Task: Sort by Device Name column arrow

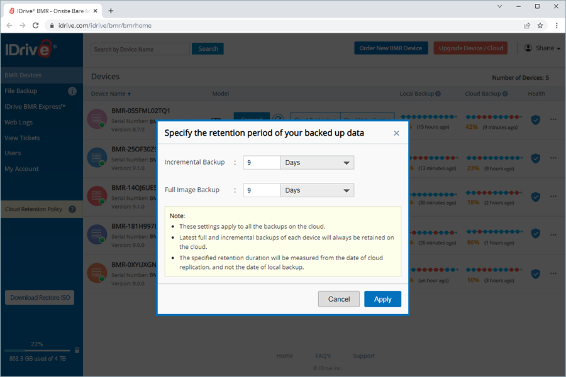Action: [x=129, y=94]
